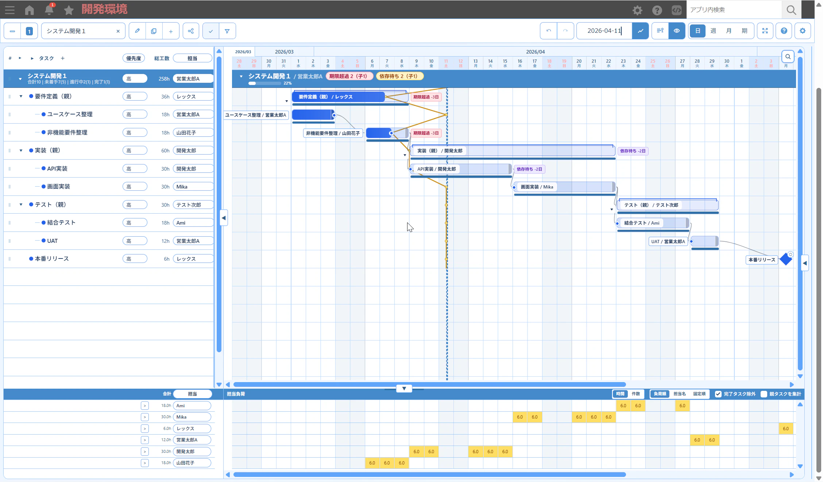Screen dimensions: 823x482
Task: Expand 山田花子 workload row
Action: (145, 463)
